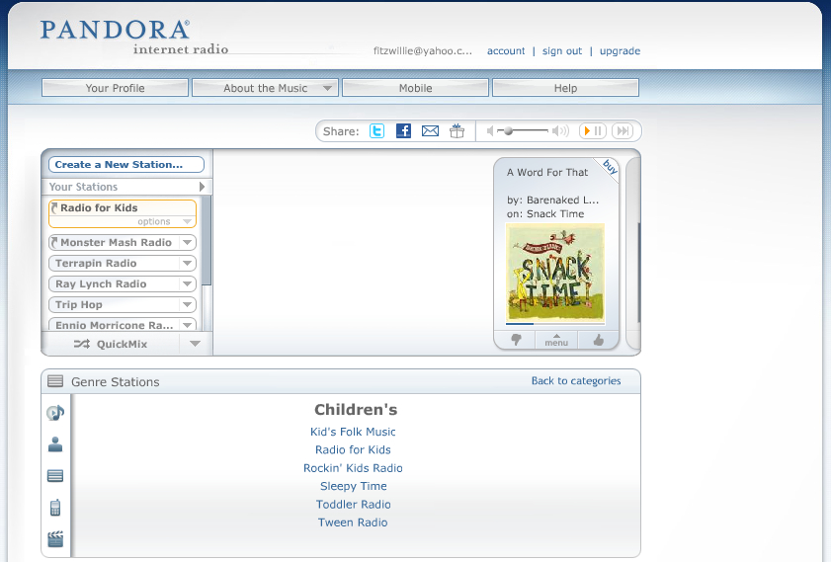The width and height of the screenshot is (831, 562).
Task: Skip to the next song
Action: [x=623, y=130]
